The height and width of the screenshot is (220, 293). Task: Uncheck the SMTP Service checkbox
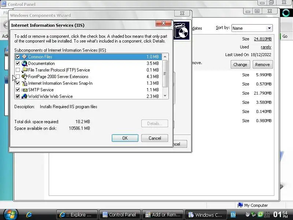point(18,90)
